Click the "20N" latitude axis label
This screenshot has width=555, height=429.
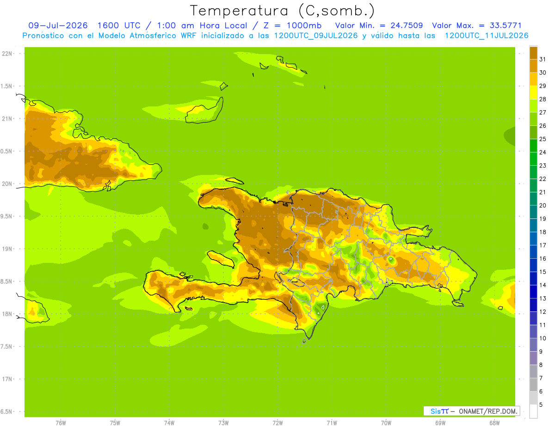pyautogui.click(x=6, y=184)
